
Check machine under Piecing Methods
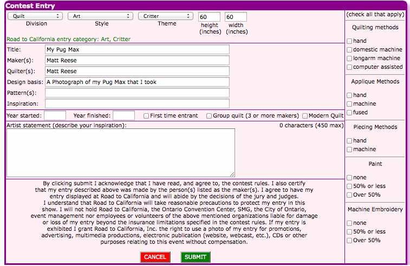click(349, 150)
